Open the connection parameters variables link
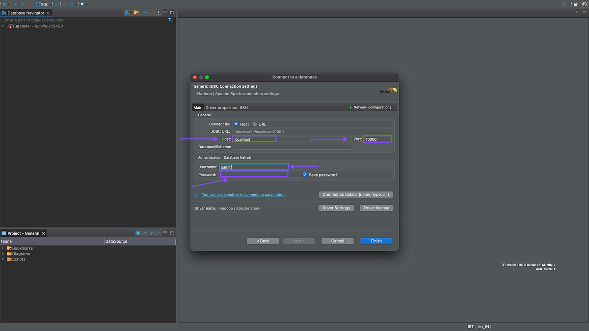Image resolution: width=589 pixels, height=331 pixels. pos(243,194)
